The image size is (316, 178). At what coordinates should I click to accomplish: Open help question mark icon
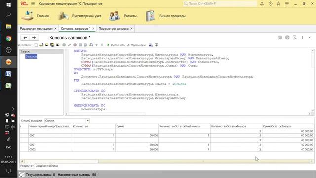pos(156,45)
